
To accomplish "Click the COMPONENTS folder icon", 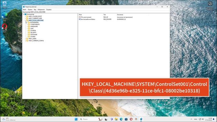I will point(29,24).
